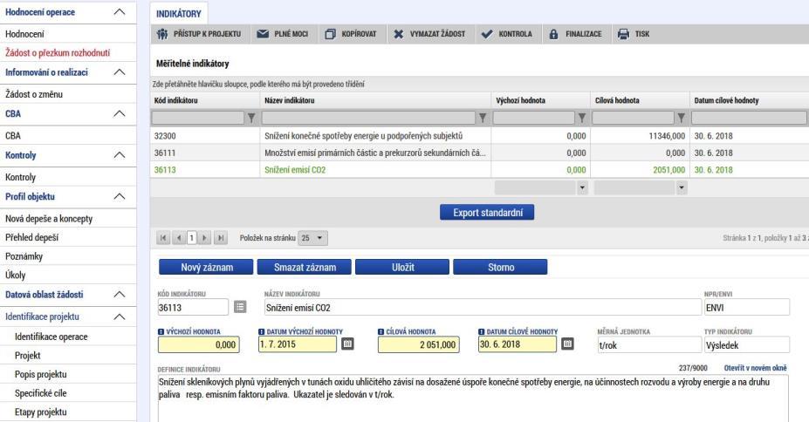Click the Datum cílové hodnoty column header
Image resolution: width=809 pixels, height=422 pixels.
point(726,100)
